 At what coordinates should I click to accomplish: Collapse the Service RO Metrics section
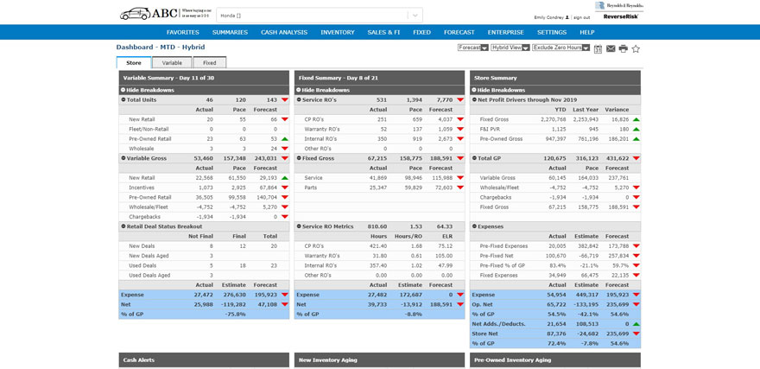click(x=299, y=226)
